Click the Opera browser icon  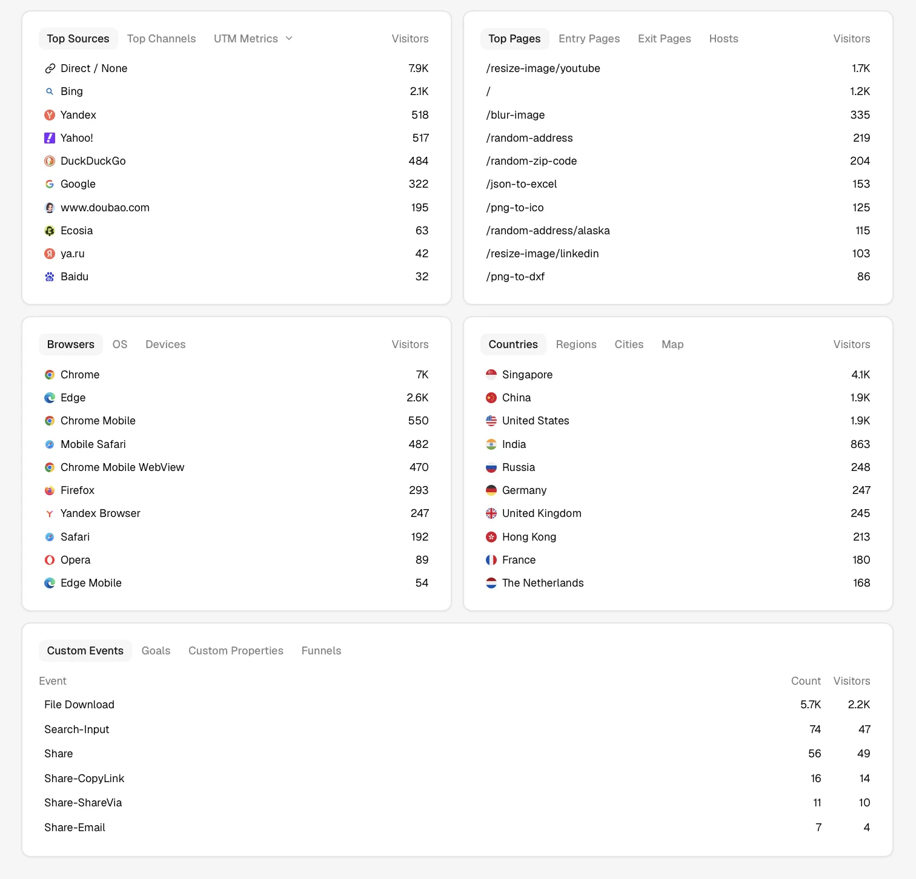(50, 560)
